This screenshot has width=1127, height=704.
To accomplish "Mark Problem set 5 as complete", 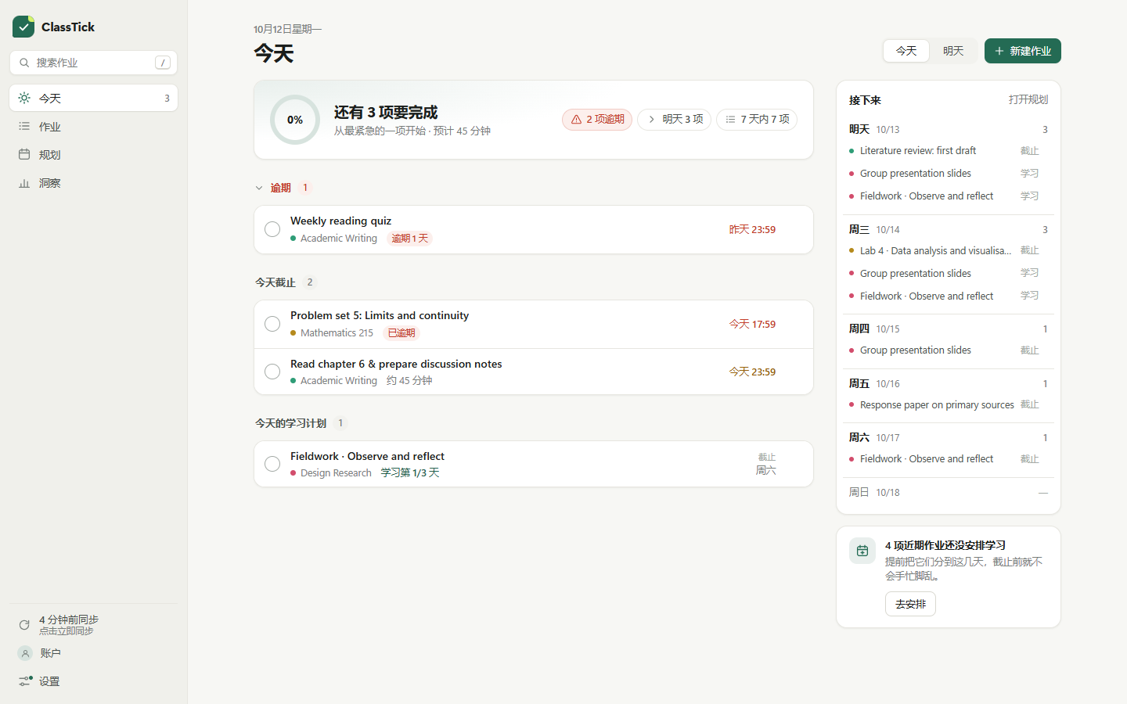I will (x=272, y=324).
